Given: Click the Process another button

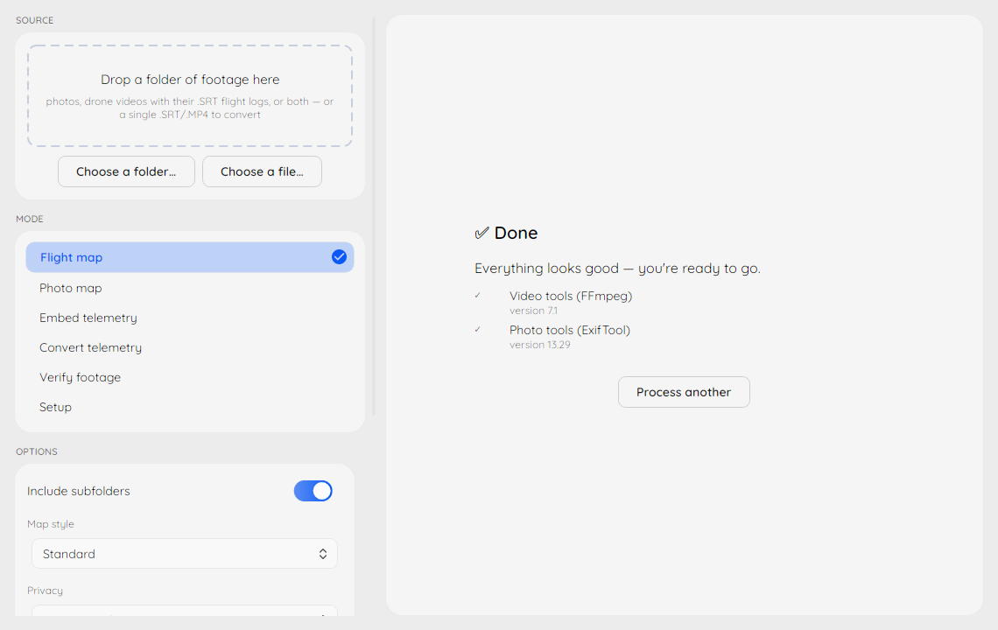Looking at the screenshot, I should (684, 392).
